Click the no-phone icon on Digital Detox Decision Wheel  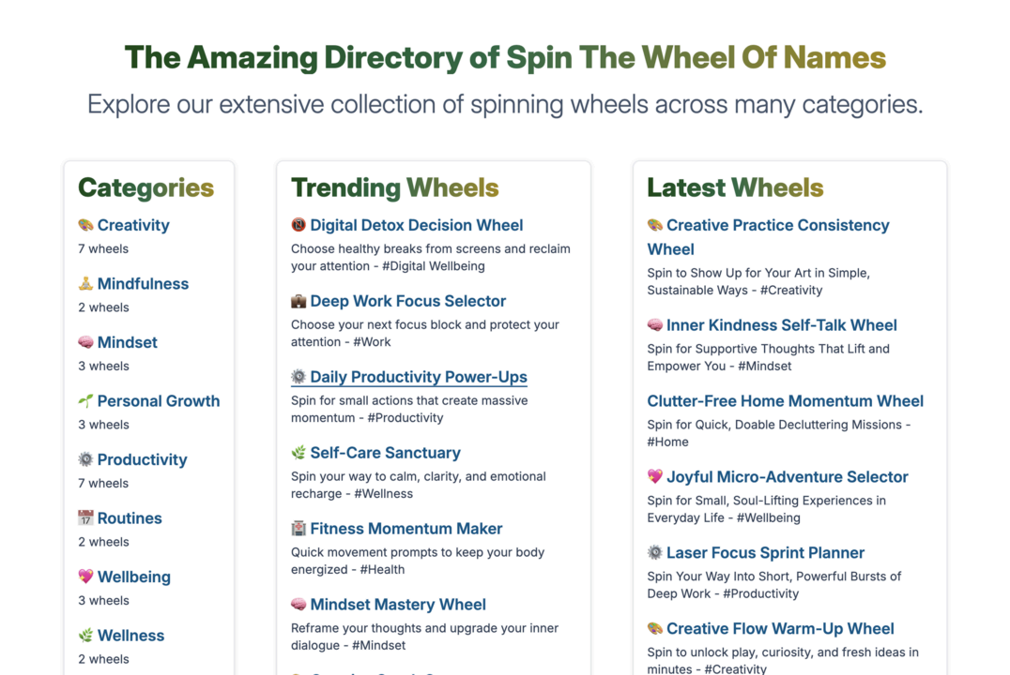point(299,225)
